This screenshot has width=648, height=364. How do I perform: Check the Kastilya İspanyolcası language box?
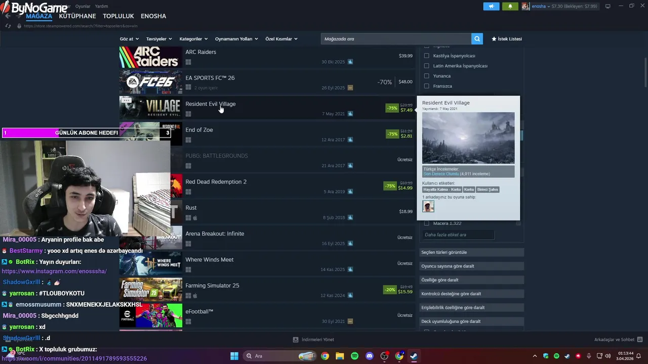(x=426, y=56)
